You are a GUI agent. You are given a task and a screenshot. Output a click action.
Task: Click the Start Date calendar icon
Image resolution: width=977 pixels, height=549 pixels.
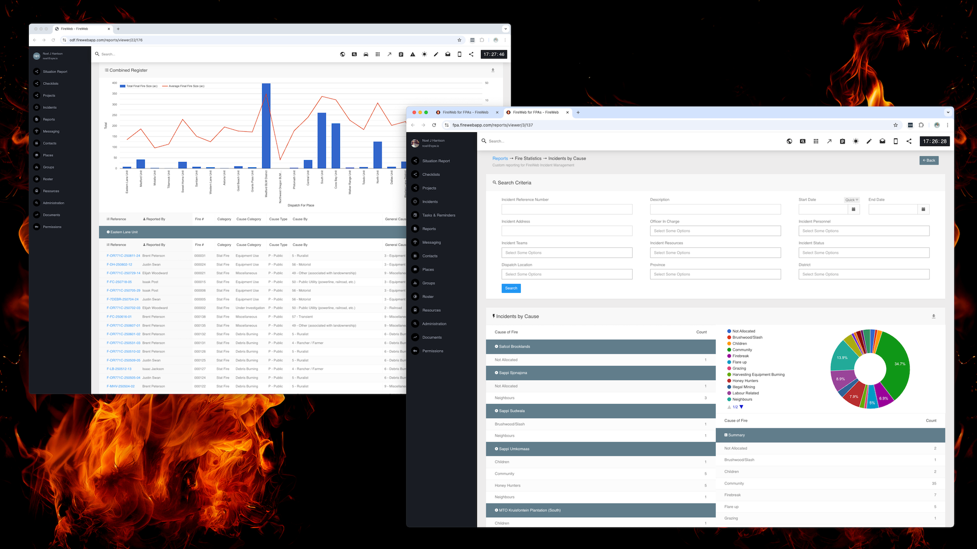click(x=853, y=209)
